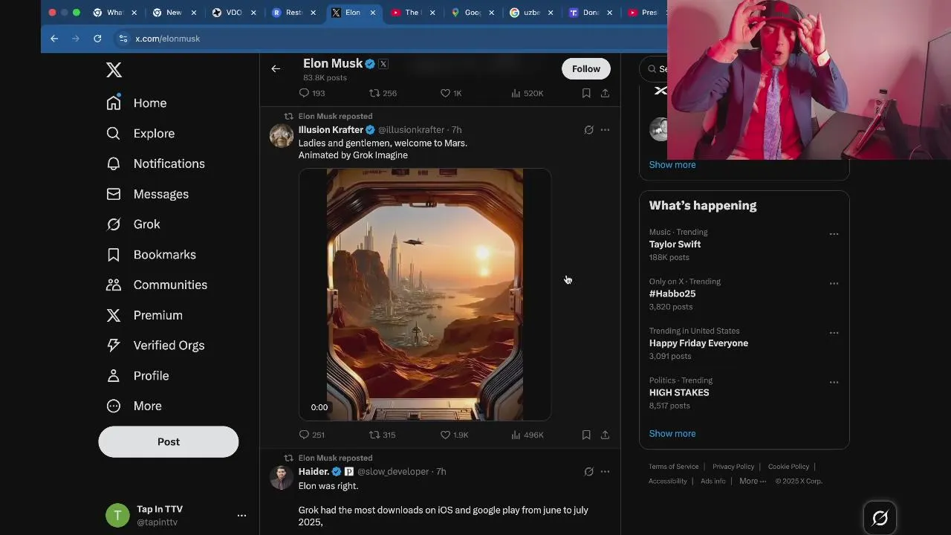
Task: Open Cookie Policy link
Action: point(788,467)
